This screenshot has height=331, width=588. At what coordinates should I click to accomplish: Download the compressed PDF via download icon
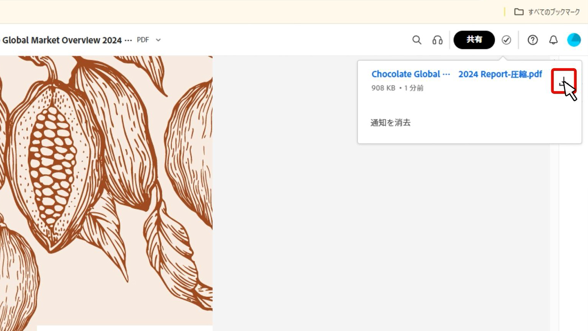point(563,81)
